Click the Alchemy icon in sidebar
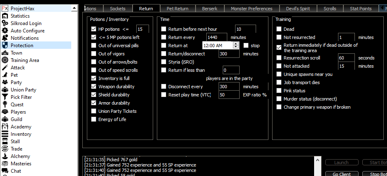This screenshot has height=176, width=387. (5, 156)
